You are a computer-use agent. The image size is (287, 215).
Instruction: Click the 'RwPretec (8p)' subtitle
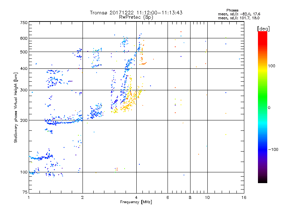click(136, 17)
